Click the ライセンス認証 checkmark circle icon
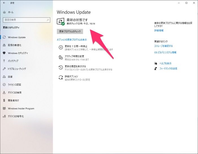 coord(4,85)
